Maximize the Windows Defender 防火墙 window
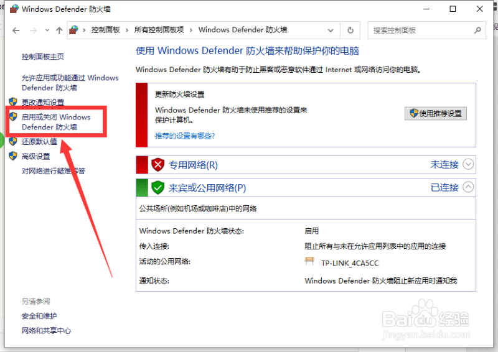The height and width of the screenshot is (352, 498). click(453, 9)
